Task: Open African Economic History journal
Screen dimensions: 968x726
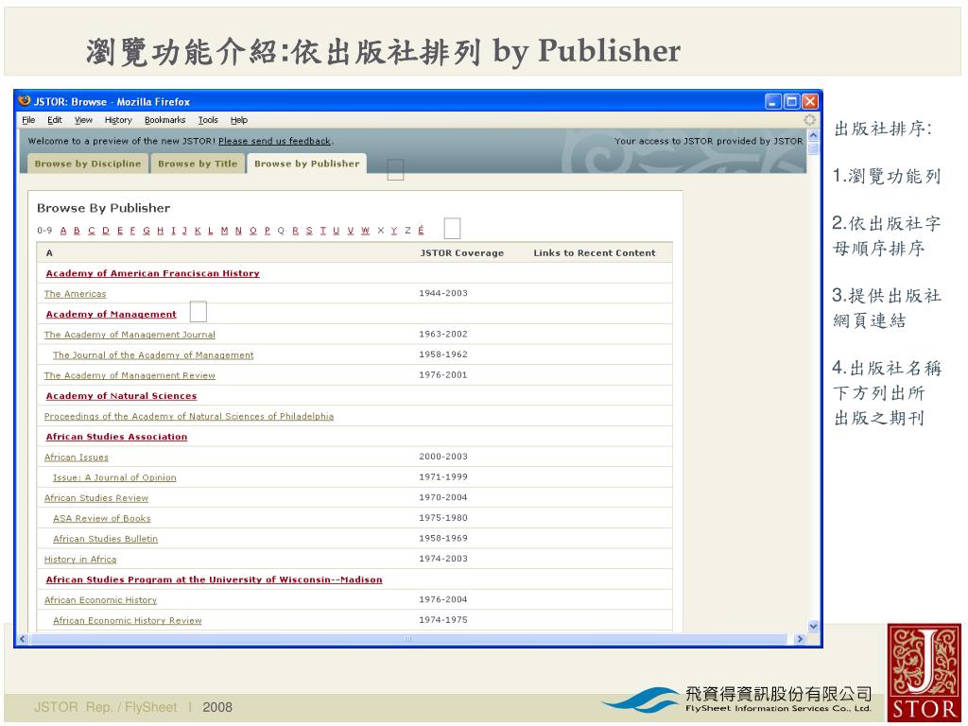Action: coord(100,599)
